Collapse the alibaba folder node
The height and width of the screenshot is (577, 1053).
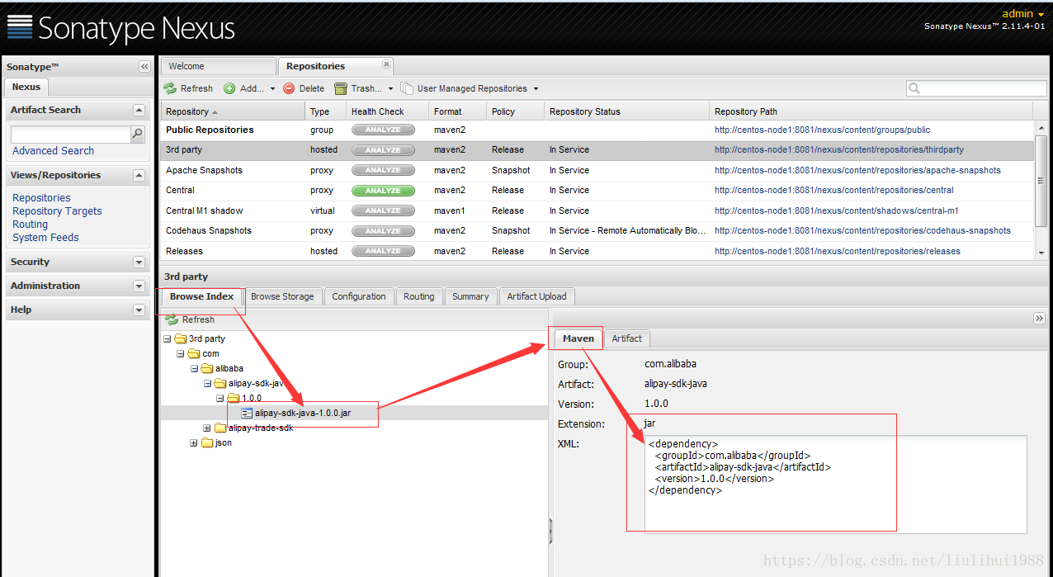pyautogui.click(x=194, y=368)
